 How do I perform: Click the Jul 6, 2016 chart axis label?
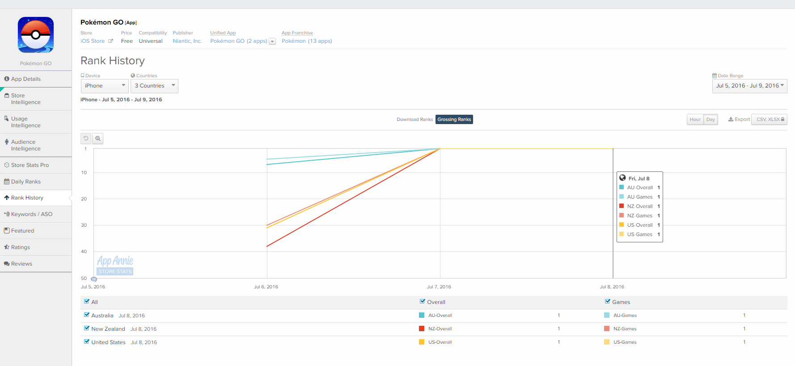(x=266, y=287)
